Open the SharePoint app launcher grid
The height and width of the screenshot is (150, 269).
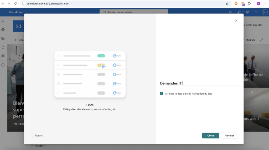tap(3, 12)
